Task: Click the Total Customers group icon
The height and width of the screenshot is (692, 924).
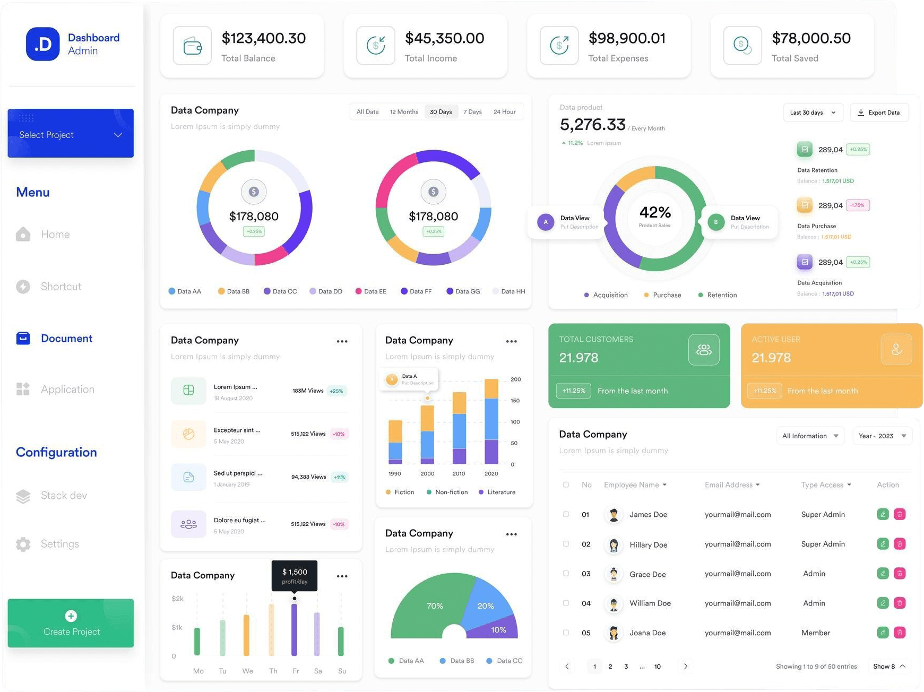Action: (x=704, y=350)
